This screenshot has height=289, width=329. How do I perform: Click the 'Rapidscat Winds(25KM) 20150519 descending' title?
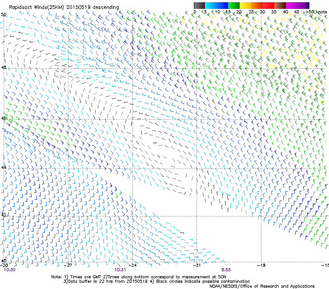click(64, 8)
